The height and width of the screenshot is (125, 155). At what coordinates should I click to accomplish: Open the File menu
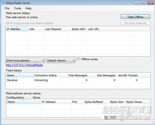(x=7, y=8)
